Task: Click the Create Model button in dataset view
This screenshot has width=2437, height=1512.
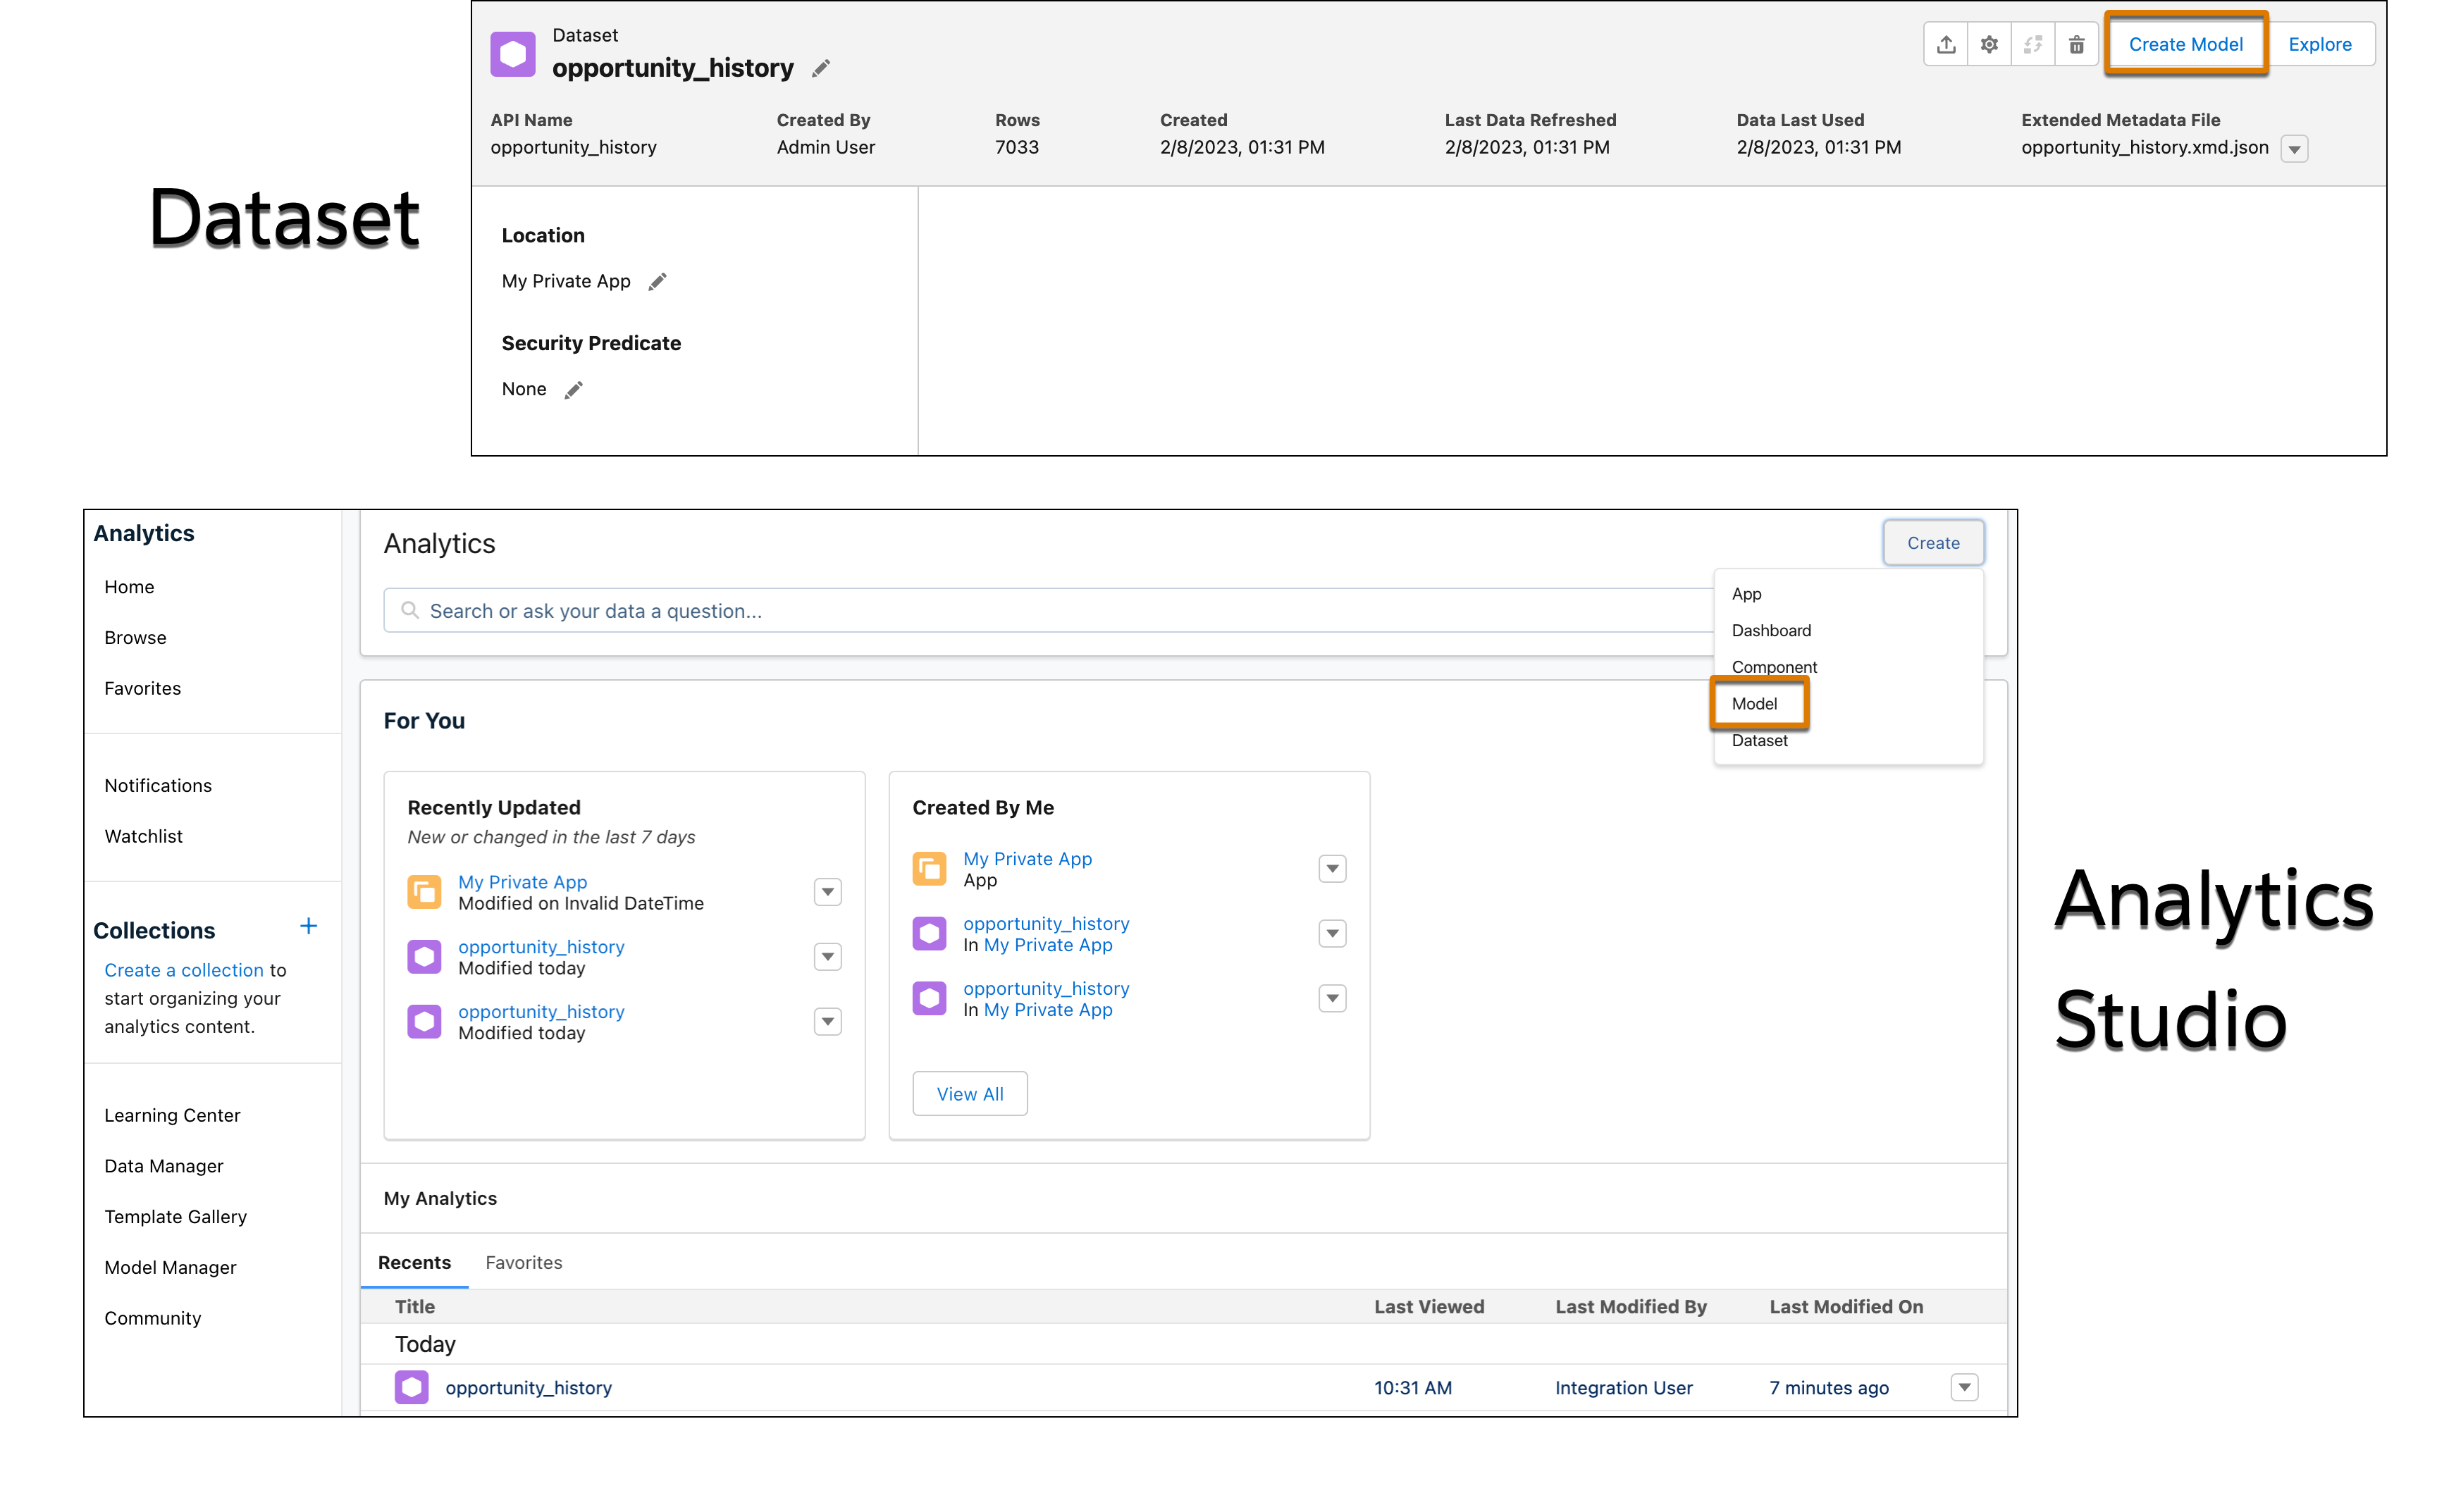Action: (2186, 42)
